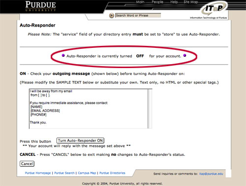Viewport: 246px width, 186px height.
Task: Click the [PHONE#] placeholder line
Action: pos(38,114)
